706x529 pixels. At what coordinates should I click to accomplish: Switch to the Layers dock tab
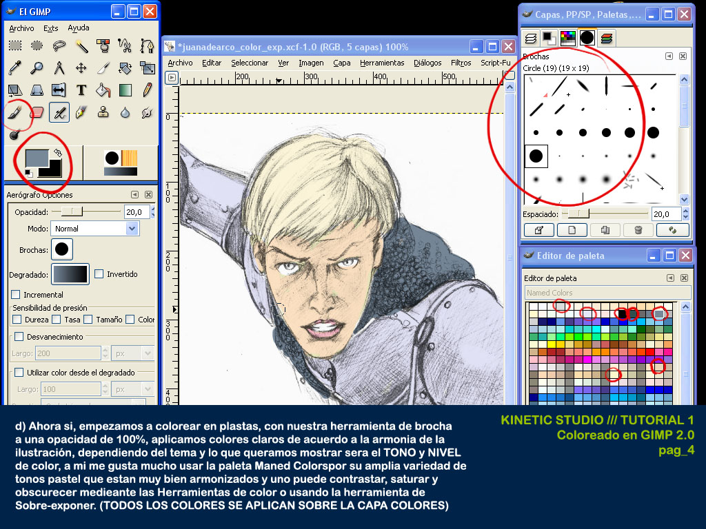[x=532, y=39]
